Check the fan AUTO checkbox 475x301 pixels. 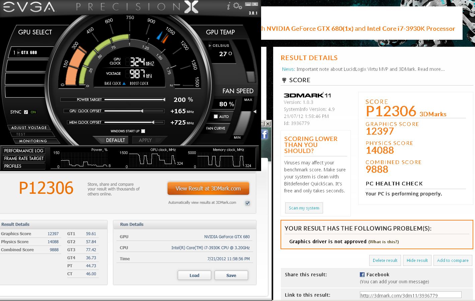(x=216, y=117)
